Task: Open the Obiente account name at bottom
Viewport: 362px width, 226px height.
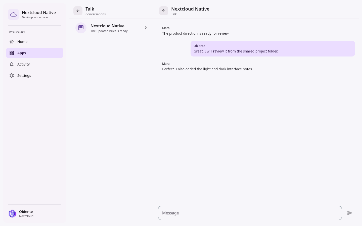Action: [x=26, y=212]
